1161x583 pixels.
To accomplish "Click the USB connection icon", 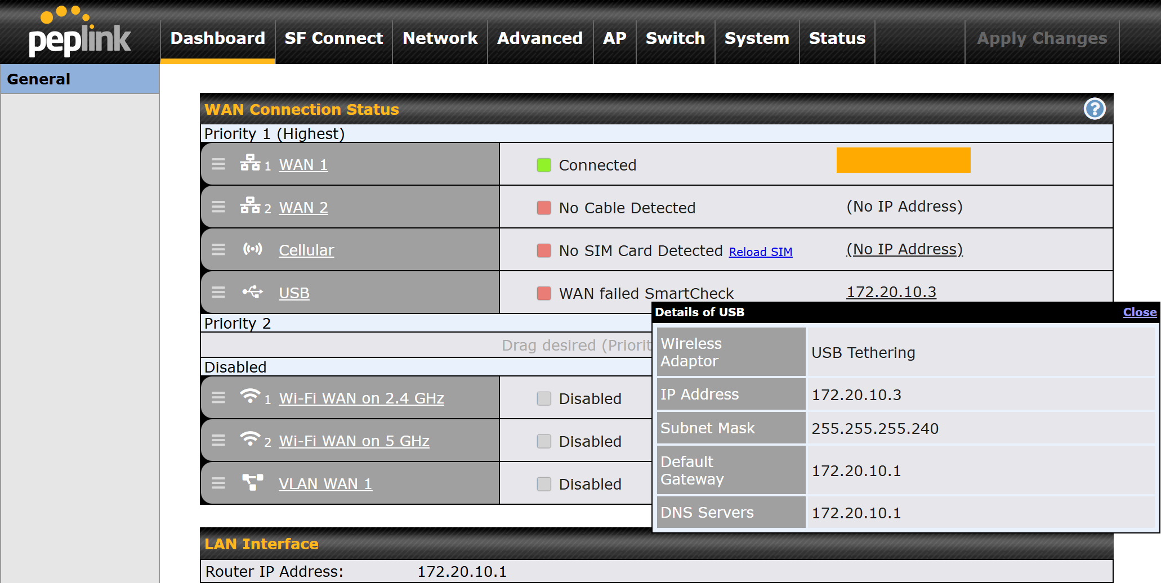I will [x=252, y=291].
